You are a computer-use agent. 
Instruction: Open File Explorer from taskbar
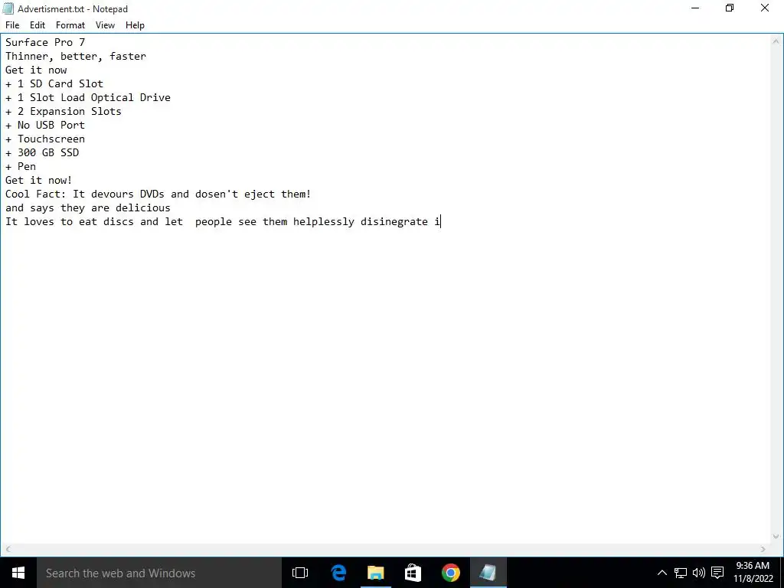click(x=375, y=573)
